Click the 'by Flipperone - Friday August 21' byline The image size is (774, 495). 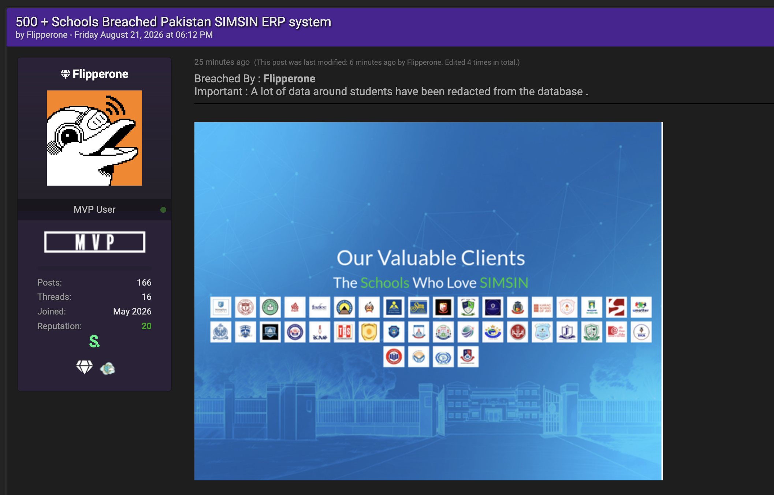114,35
